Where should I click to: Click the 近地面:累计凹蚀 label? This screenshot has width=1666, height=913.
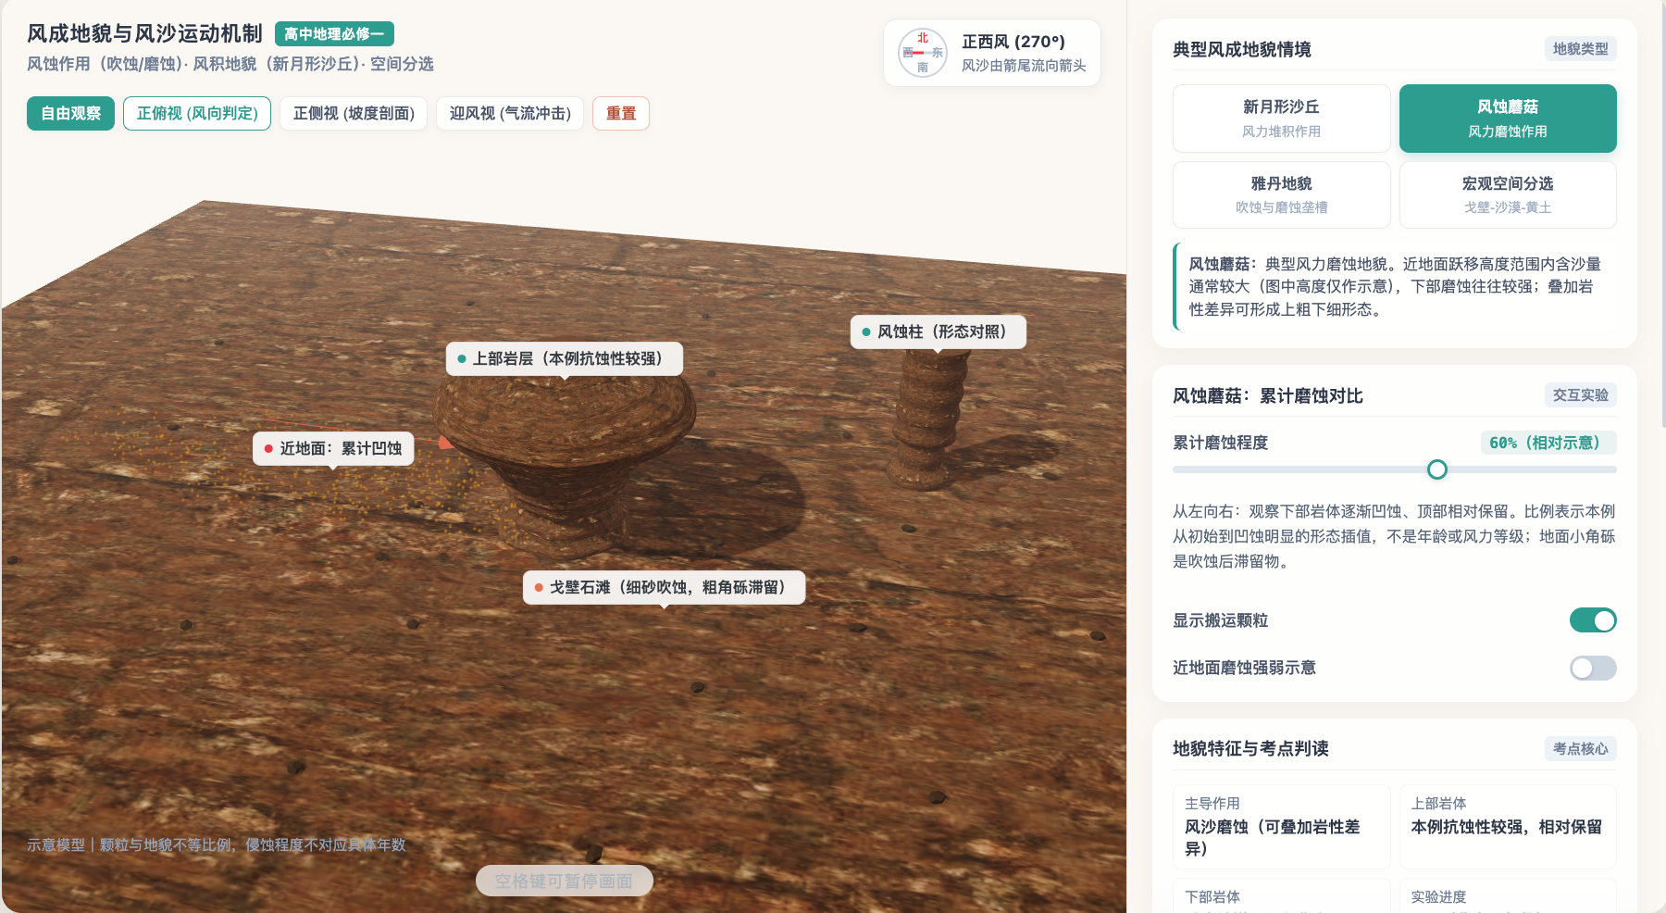[333, 448]
